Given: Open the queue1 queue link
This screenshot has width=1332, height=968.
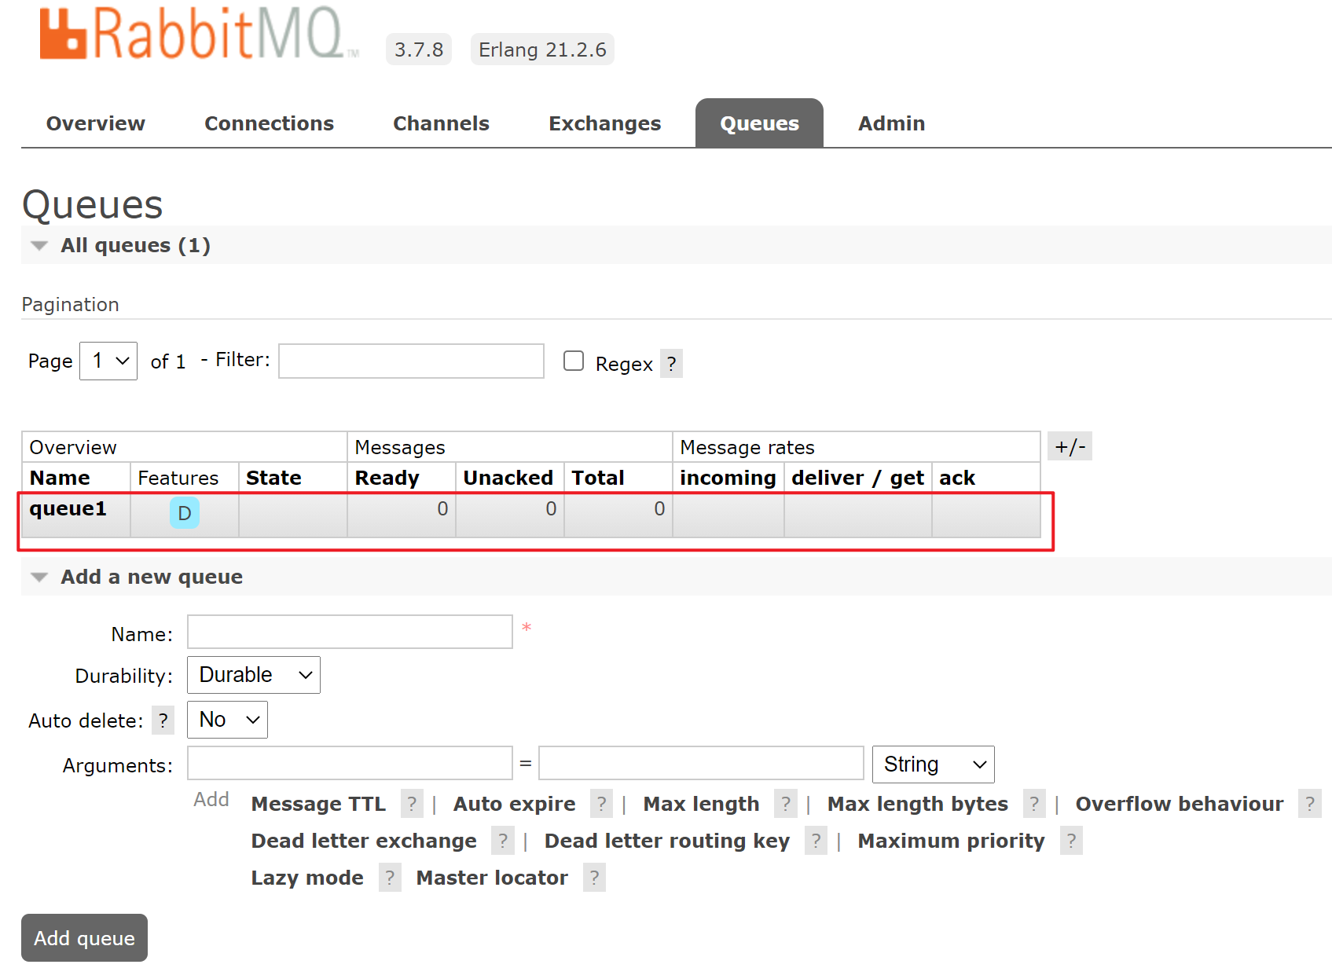Looking at the screenshot, I should point(68,509).
